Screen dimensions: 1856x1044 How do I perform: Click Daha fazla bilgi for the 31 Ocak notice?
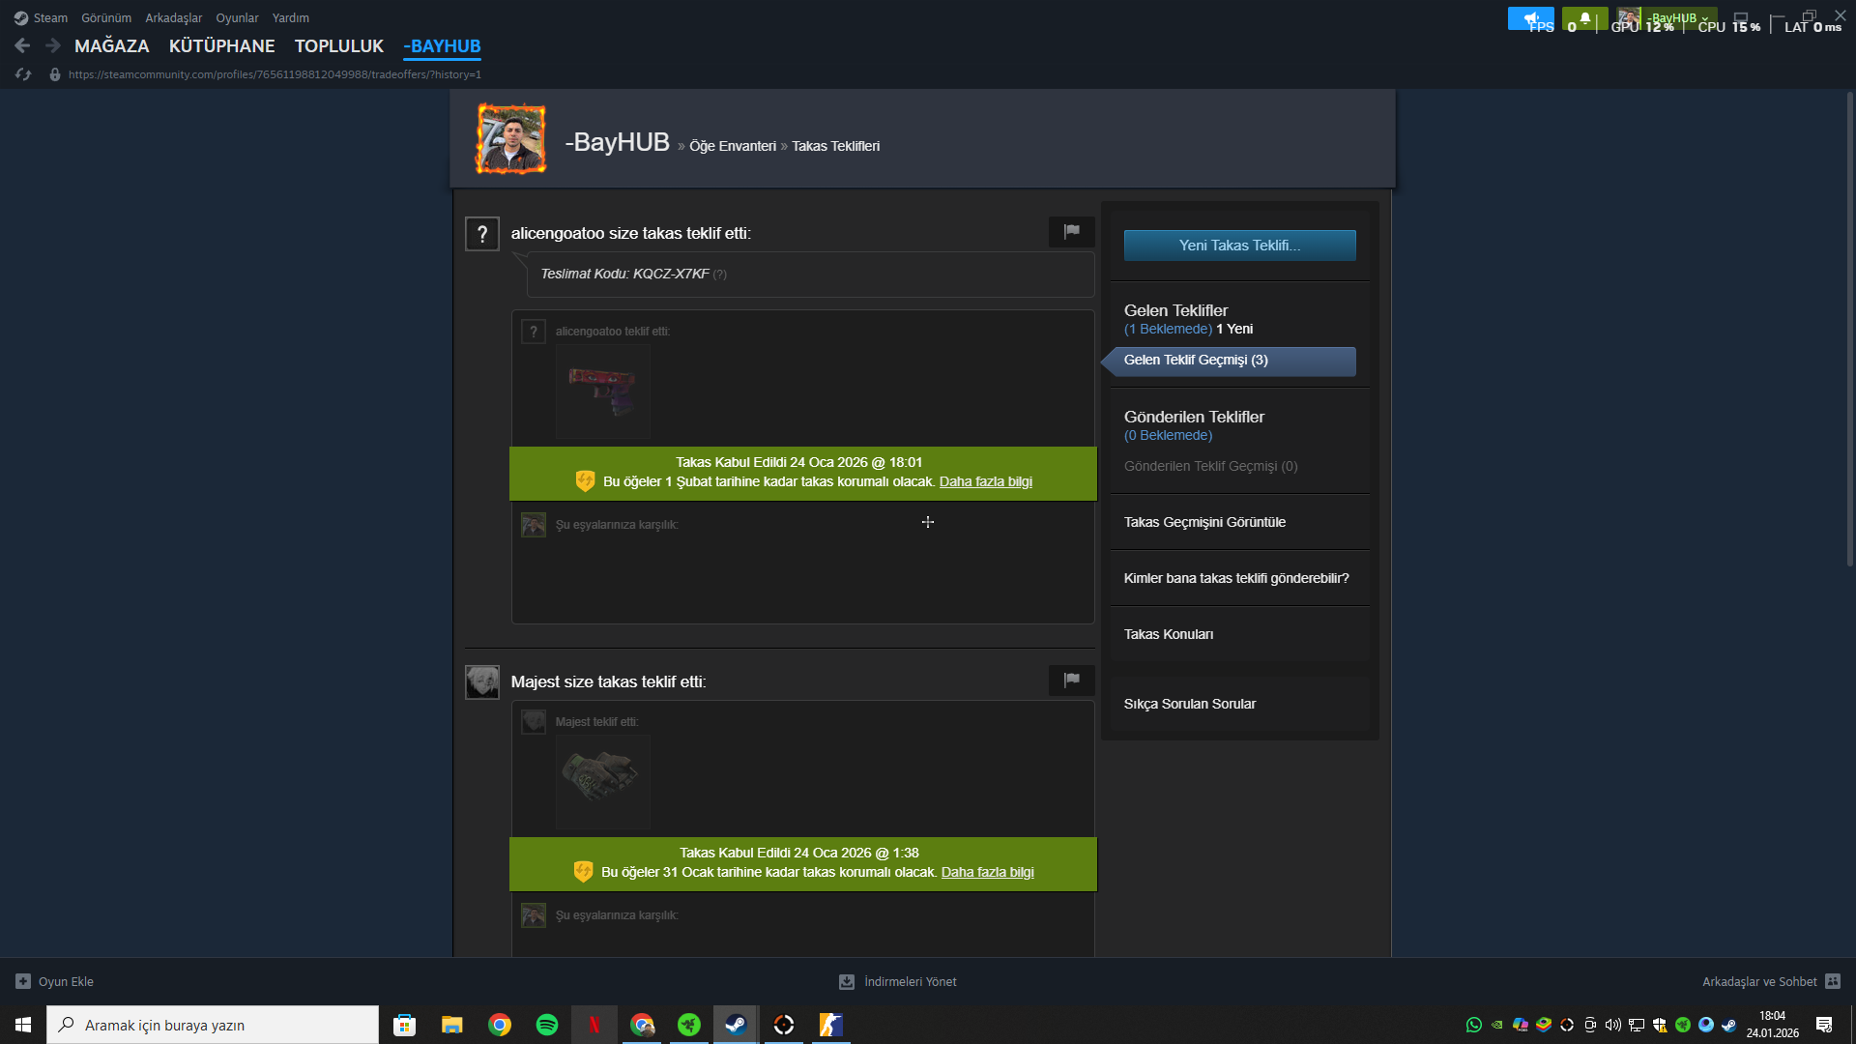tap(988, 872)
